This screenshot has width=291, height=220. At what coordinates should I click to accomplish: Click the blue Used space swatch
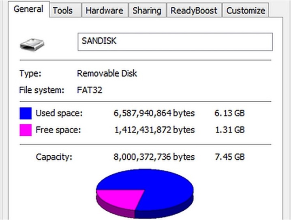(26, 113)
